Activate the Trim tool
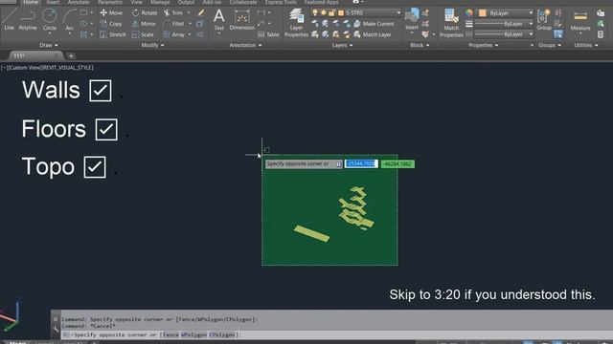This screenshot has width=613, height=344. 173,12
